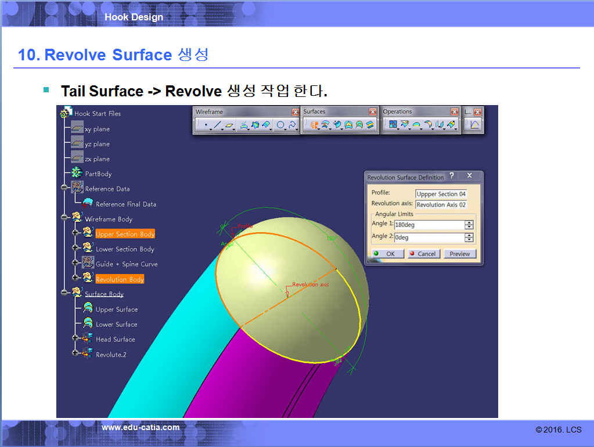
Task: Select the Circle tool in Wireframe toolbar
Action: pos(280,125)
